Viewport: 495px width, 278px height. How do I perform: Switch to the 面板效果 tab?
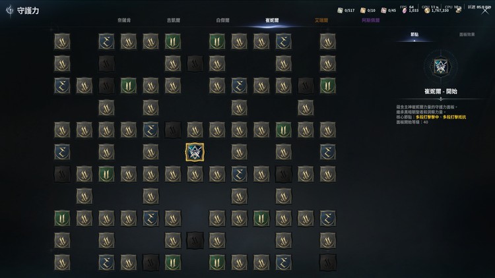pos(467,34)
